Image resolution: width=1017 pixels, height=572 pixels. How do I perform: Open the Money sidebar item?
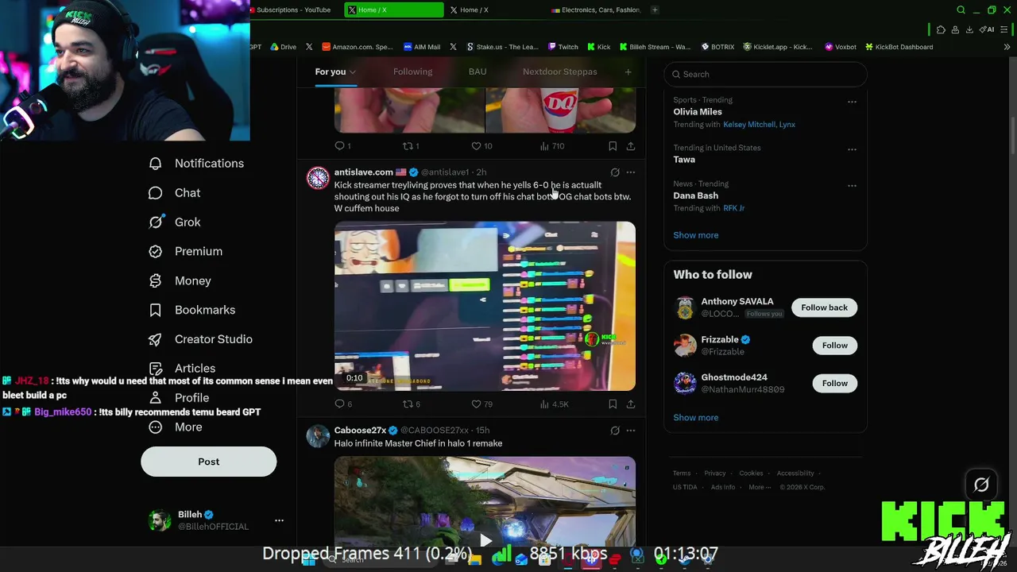[180, 280]
